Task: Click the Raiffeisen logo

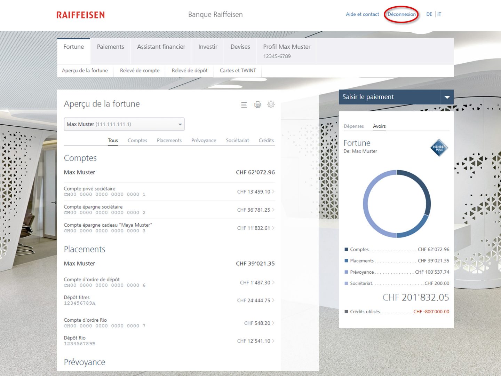Action: point(80,15)
